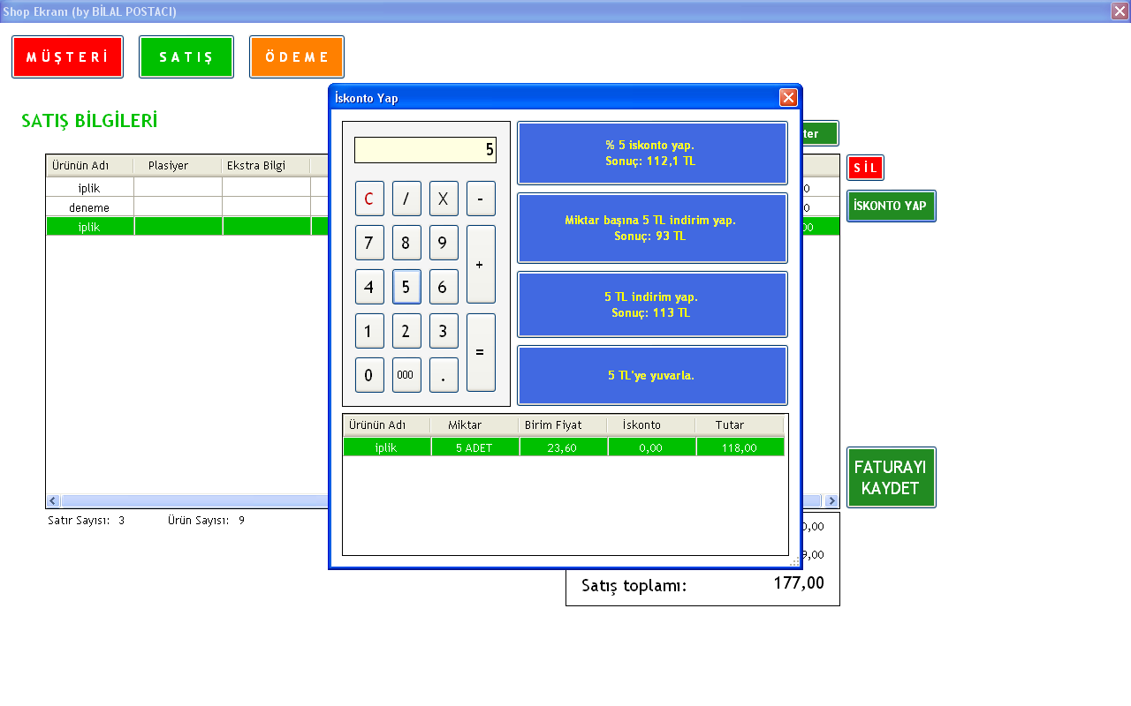Click the divide (/) calculator key
The image size is (1131, 706).
click(x=406, y=199)
